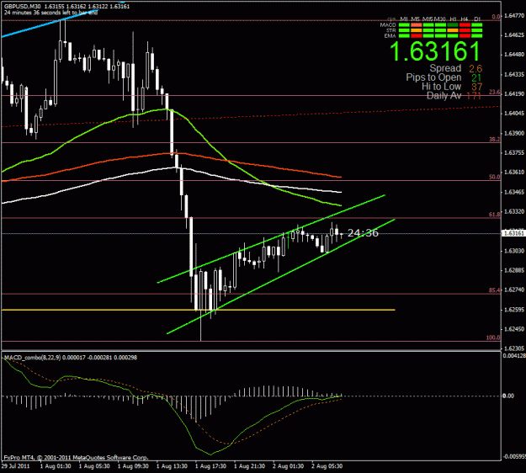Image resolution: width=526 pixels, height=473 pixels.
Task: Click the 23.6 Fibonacci level label
Action: coord(495,93)
